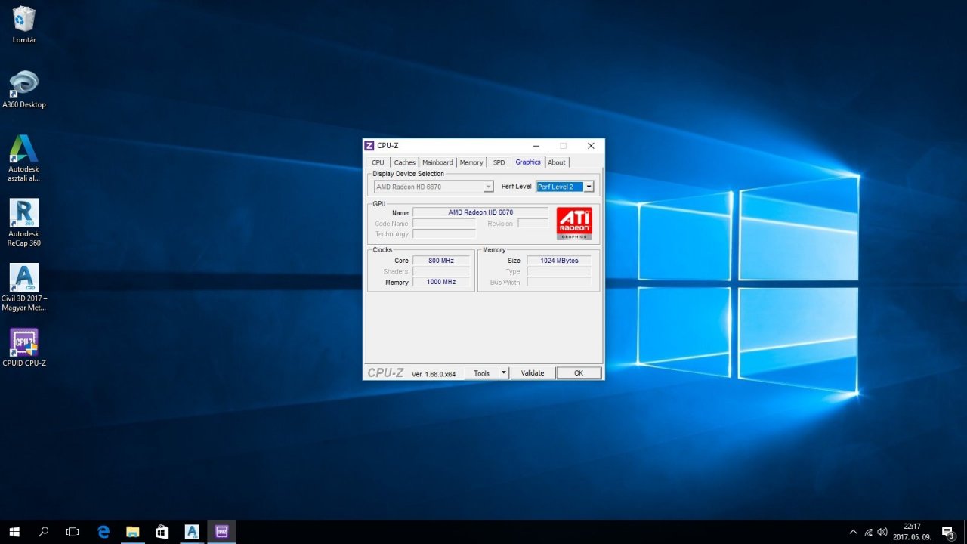
Task: Click the empty Code Name field
Action: point(444,224)
